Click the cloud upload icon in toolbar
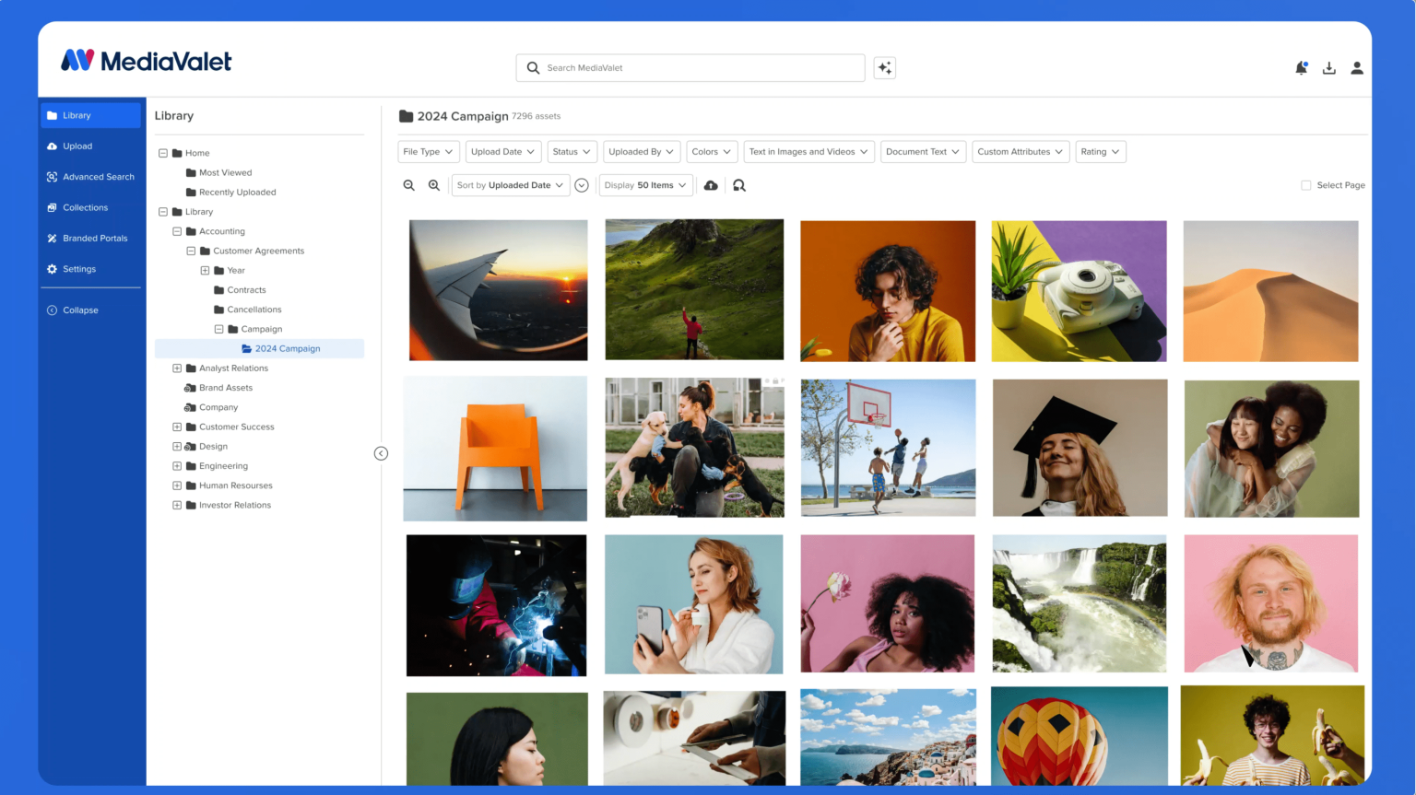The height and width of the screenshot is (795, 1416). click(x=711, y=185)
